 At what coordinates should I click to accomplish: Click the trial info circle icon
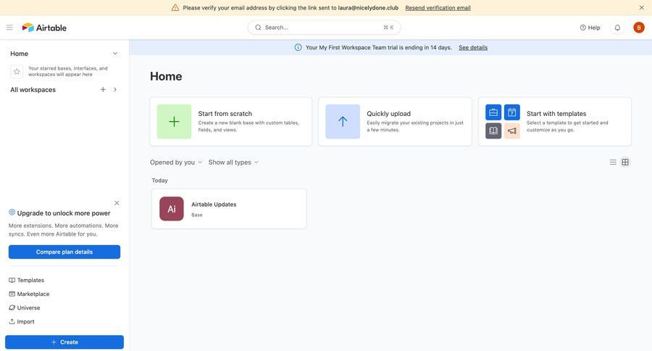[298, 47]
